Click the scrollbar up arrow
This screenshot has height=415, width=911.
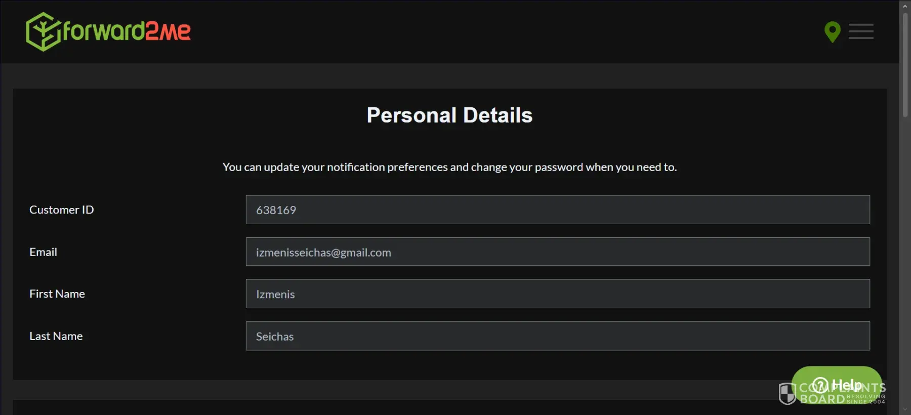[x=905, y=6]
